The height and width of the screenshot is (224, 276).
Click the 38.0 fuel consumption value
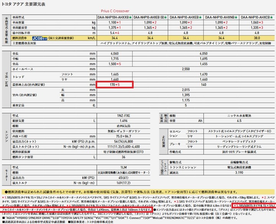click(x=257, y=38)
